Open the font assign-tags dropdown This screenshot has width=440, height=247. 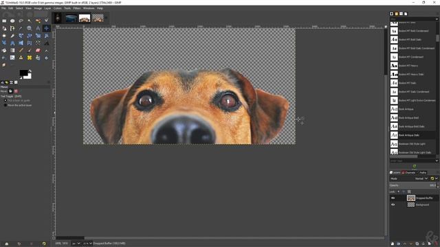(437, 161)
